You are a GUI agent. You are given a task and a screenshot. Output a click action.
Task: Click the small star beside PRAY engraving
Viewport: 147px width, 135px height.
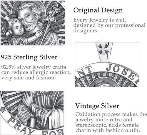click(3, 110)
